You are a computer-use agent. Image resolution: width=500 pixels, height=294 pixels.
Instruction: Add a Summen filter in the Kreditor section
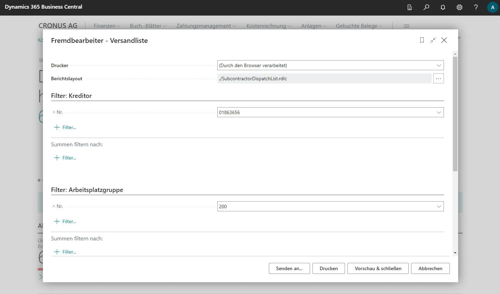coord(65,158)
